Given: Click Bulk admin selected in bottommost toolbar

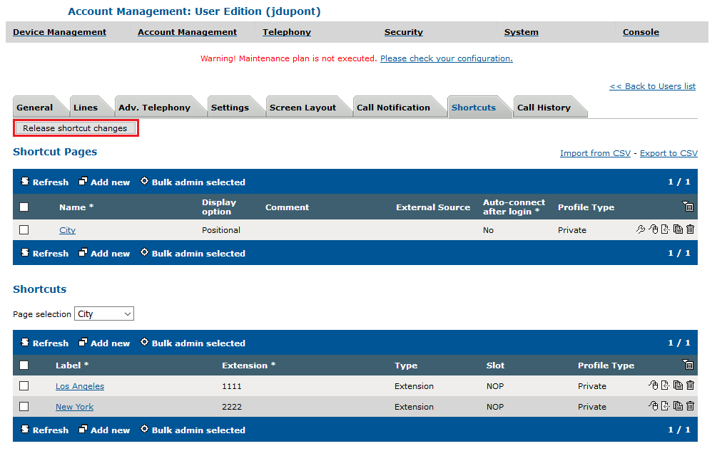Looking at the screenshot, I should coord(193,430).
